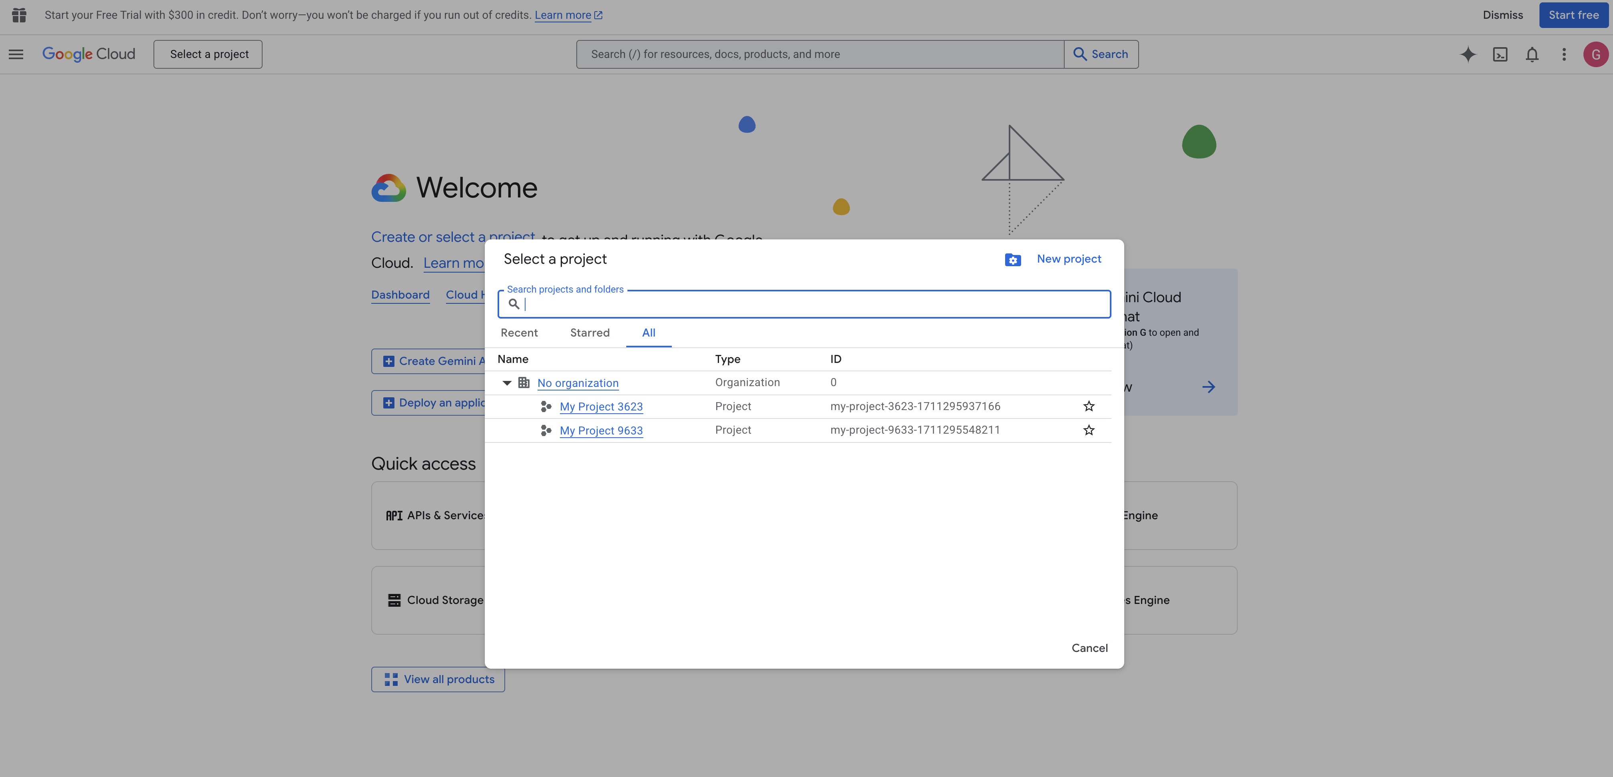1613x777 pixels.
Task: Click the plus icon on Deploy an application
Action: [x=388, y=402]
